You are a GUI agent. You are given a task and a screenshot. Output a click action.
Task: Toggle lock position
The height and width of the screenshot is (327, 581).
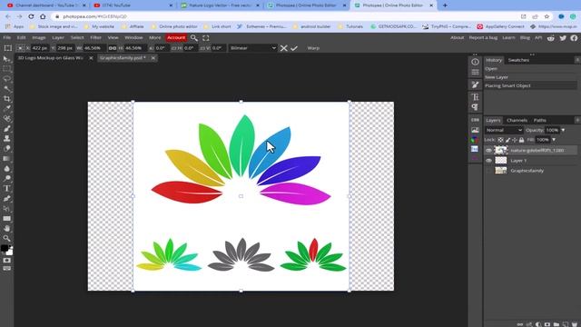(x=515, y=140)
